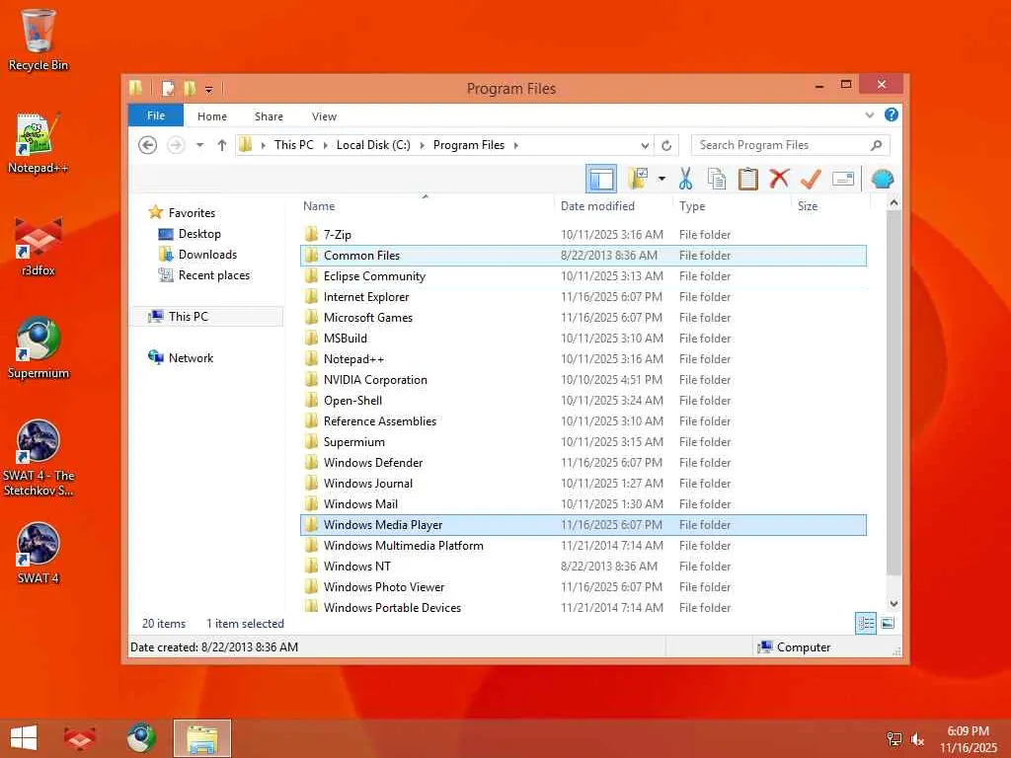Image resolution: width=1011 pixels, height=758 pixels.
Task: Open the recent locations dropdown arrow
Action: coord(199,145)
